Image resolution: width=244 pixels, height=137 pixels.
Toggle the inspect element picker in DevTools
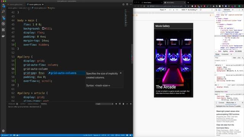pos(216,10)
